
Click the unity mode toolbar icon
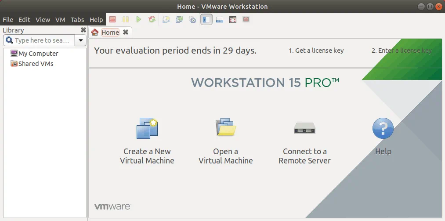click(x=246, y=19)
